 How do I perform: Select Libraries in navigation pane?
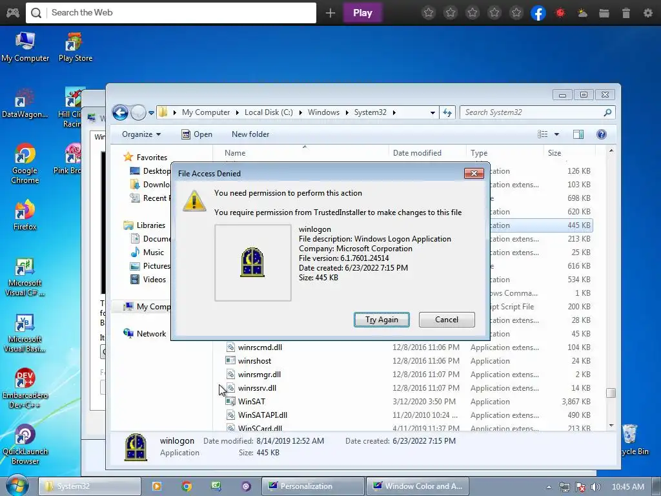pos(144,225)
